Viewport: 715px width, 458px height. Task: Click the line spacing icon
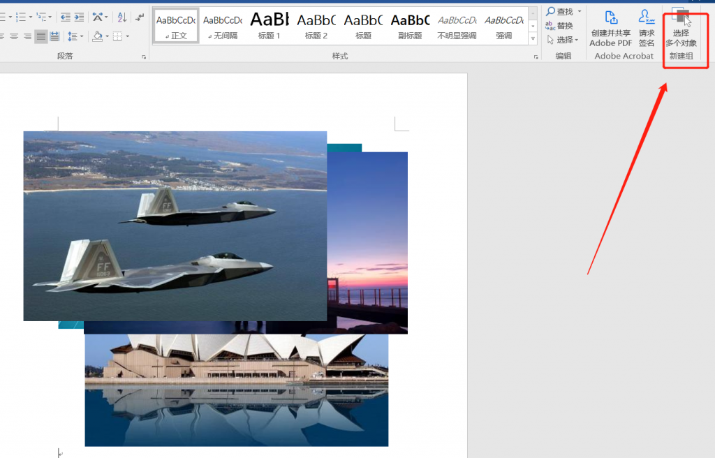[72, 36]
